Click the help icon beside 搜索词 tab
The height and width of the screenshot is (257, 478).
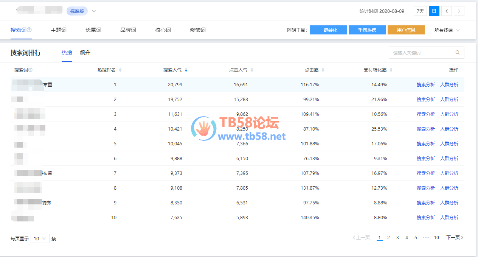29,30
